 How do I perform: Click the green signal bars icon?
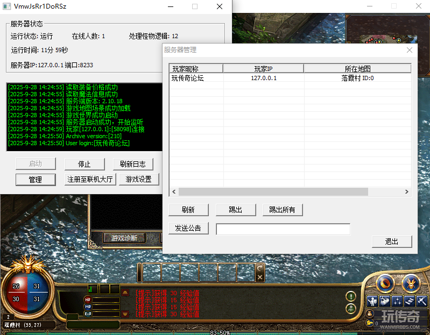click(x=92, y=289)
